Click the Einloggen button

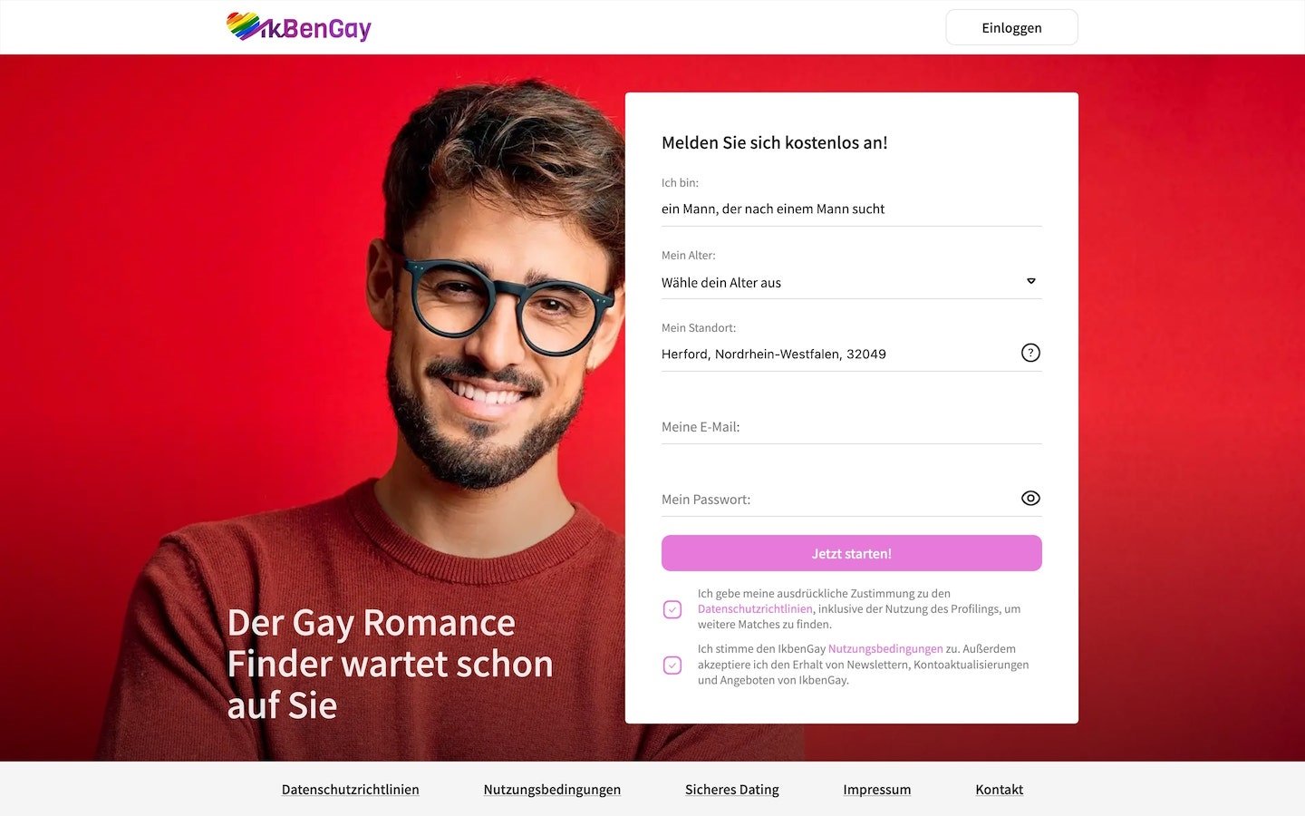pyautogui.click(x=1011, y=27)
